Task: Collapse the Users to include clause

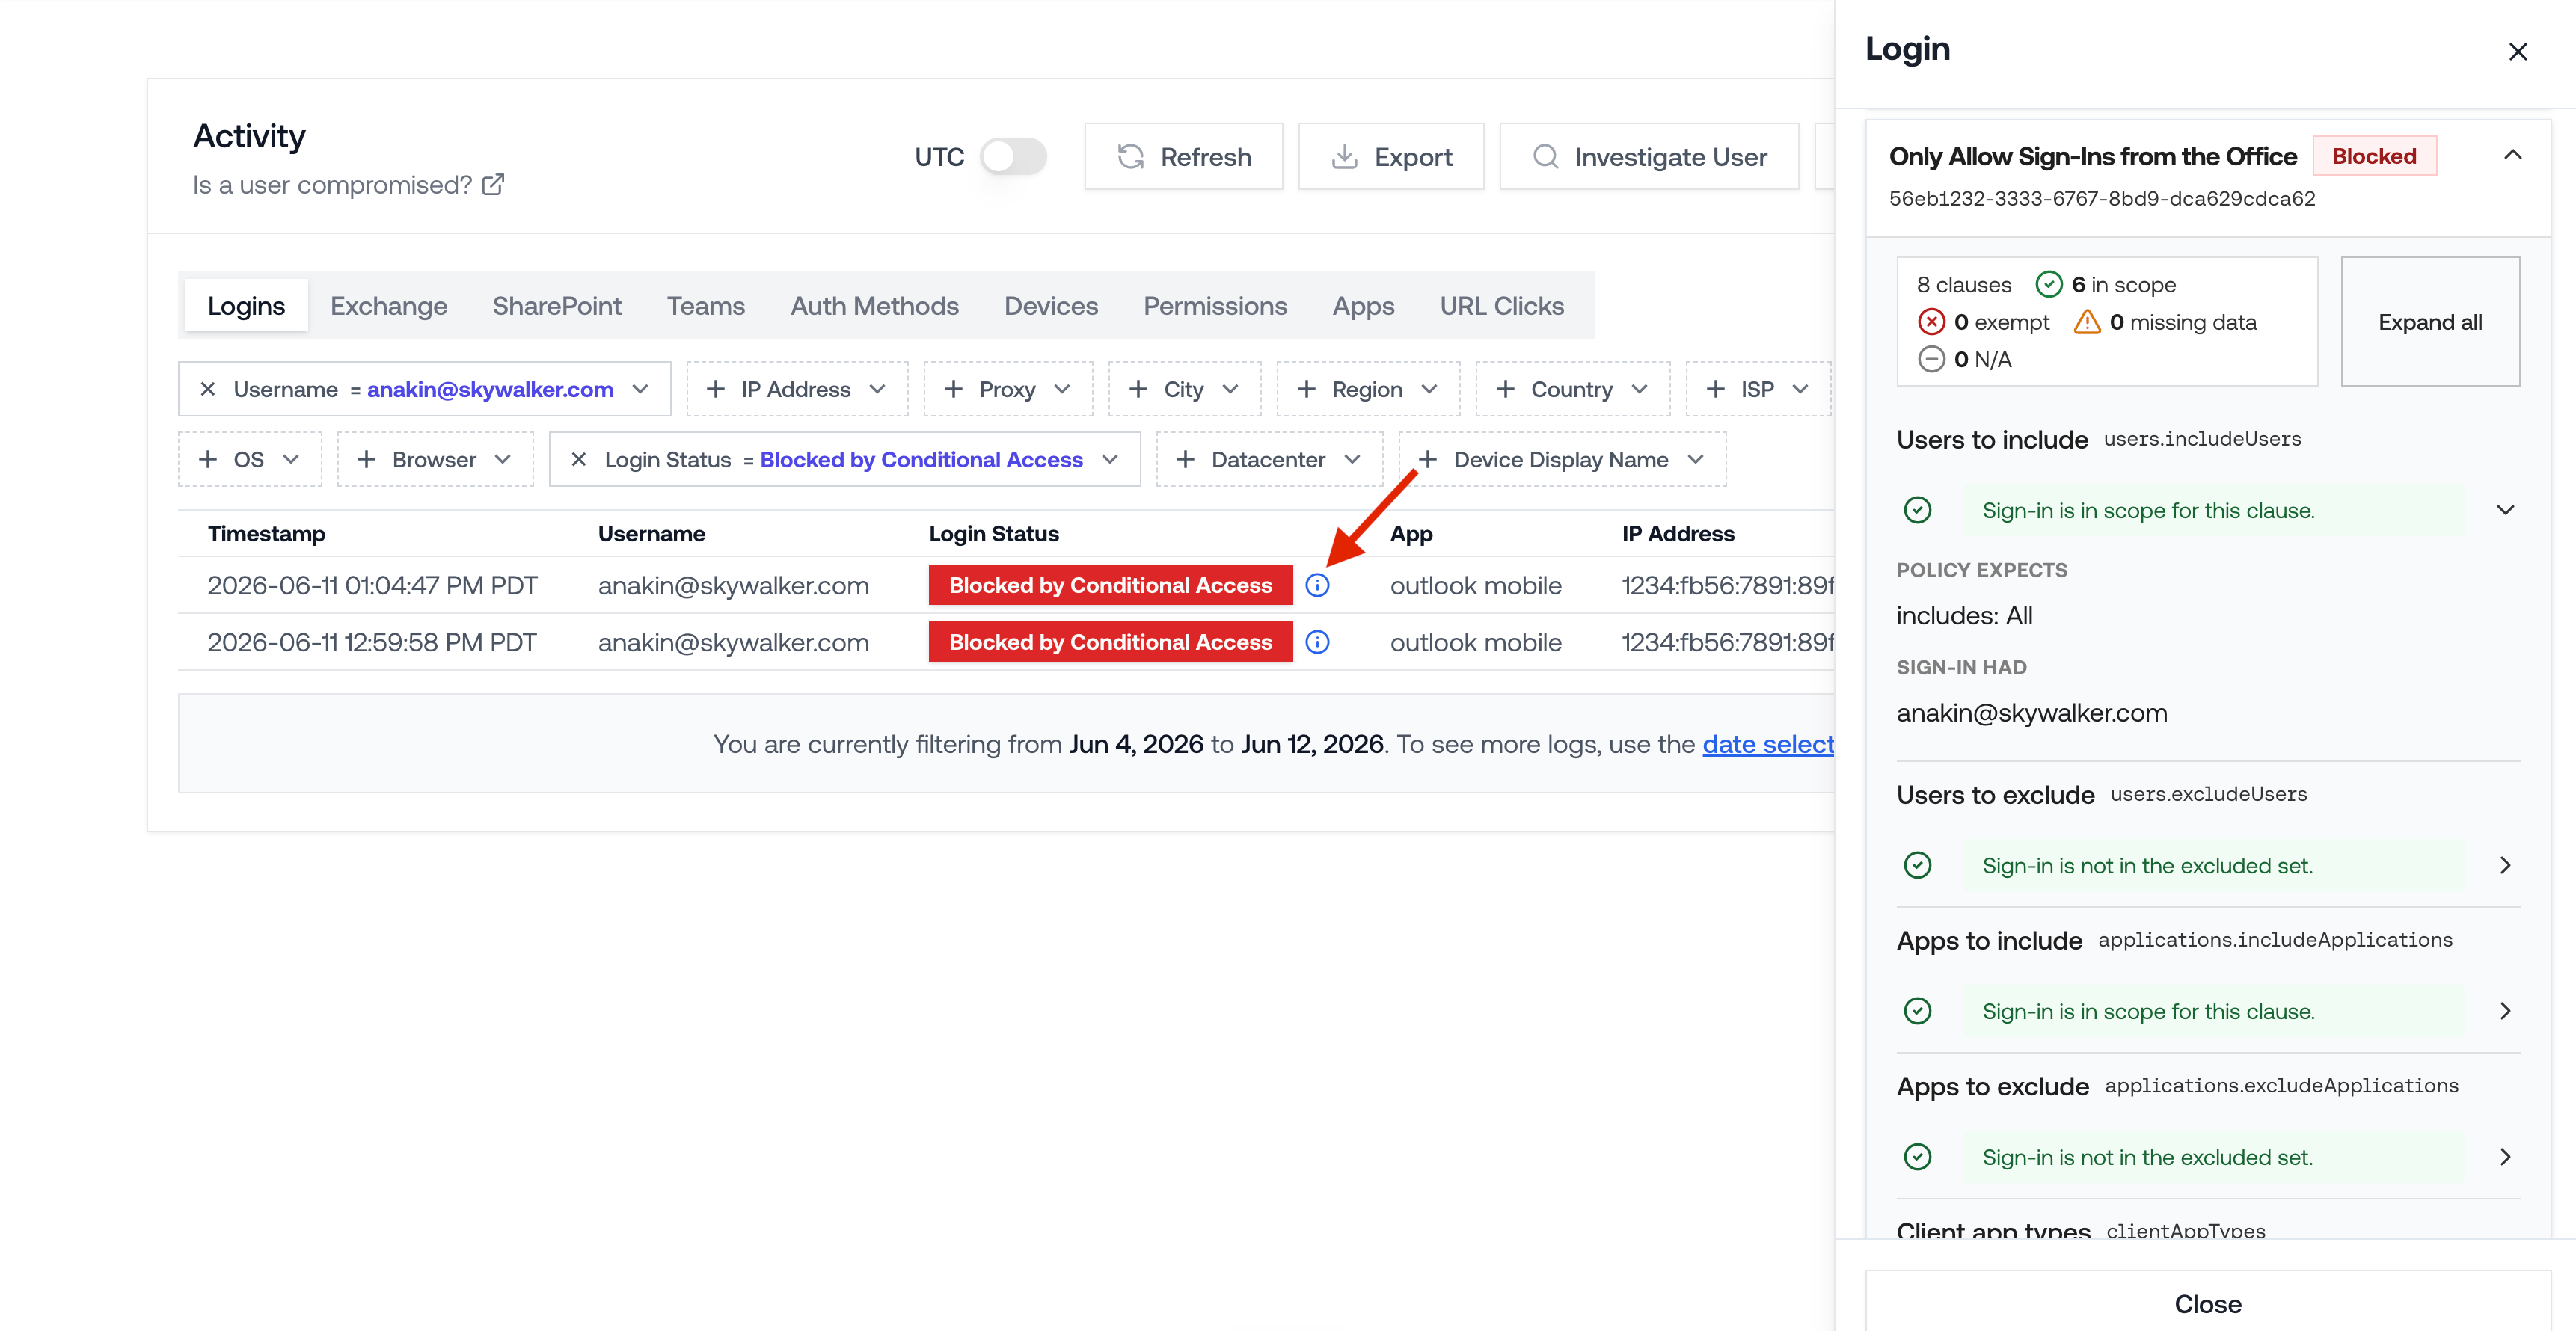Action: 2505,510
